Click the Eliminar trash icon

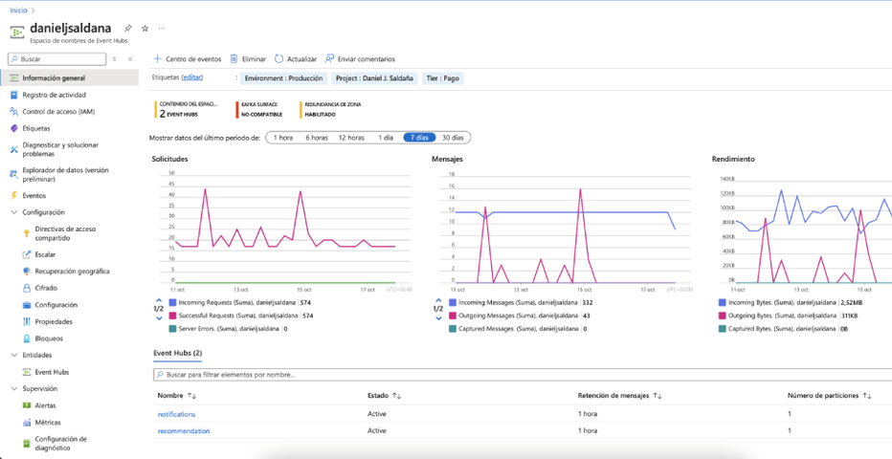coord(234,59)
